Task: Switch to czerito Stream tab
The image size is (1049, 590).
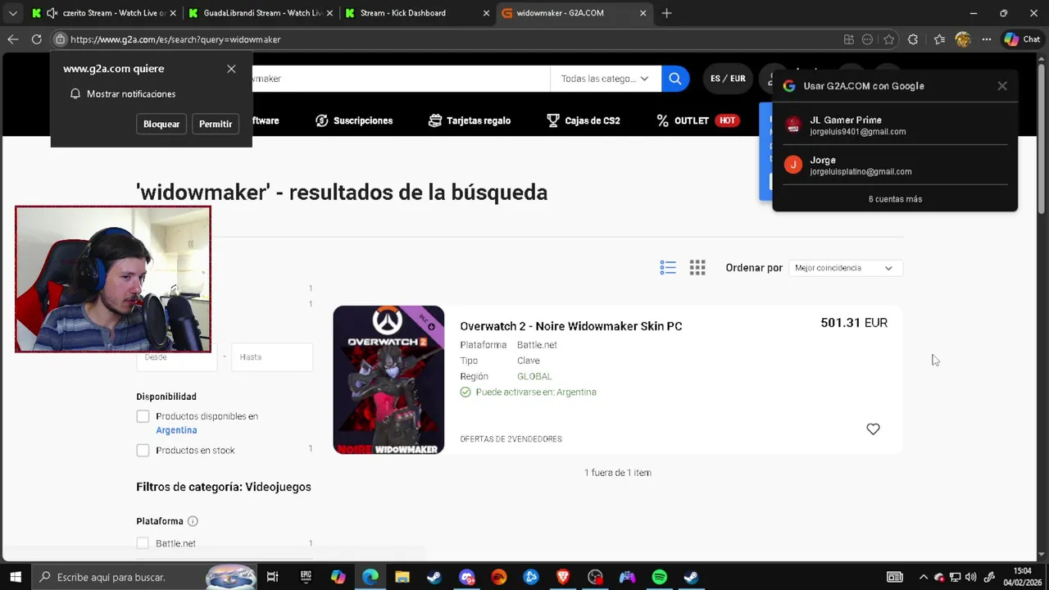Action: click(105, 13)
